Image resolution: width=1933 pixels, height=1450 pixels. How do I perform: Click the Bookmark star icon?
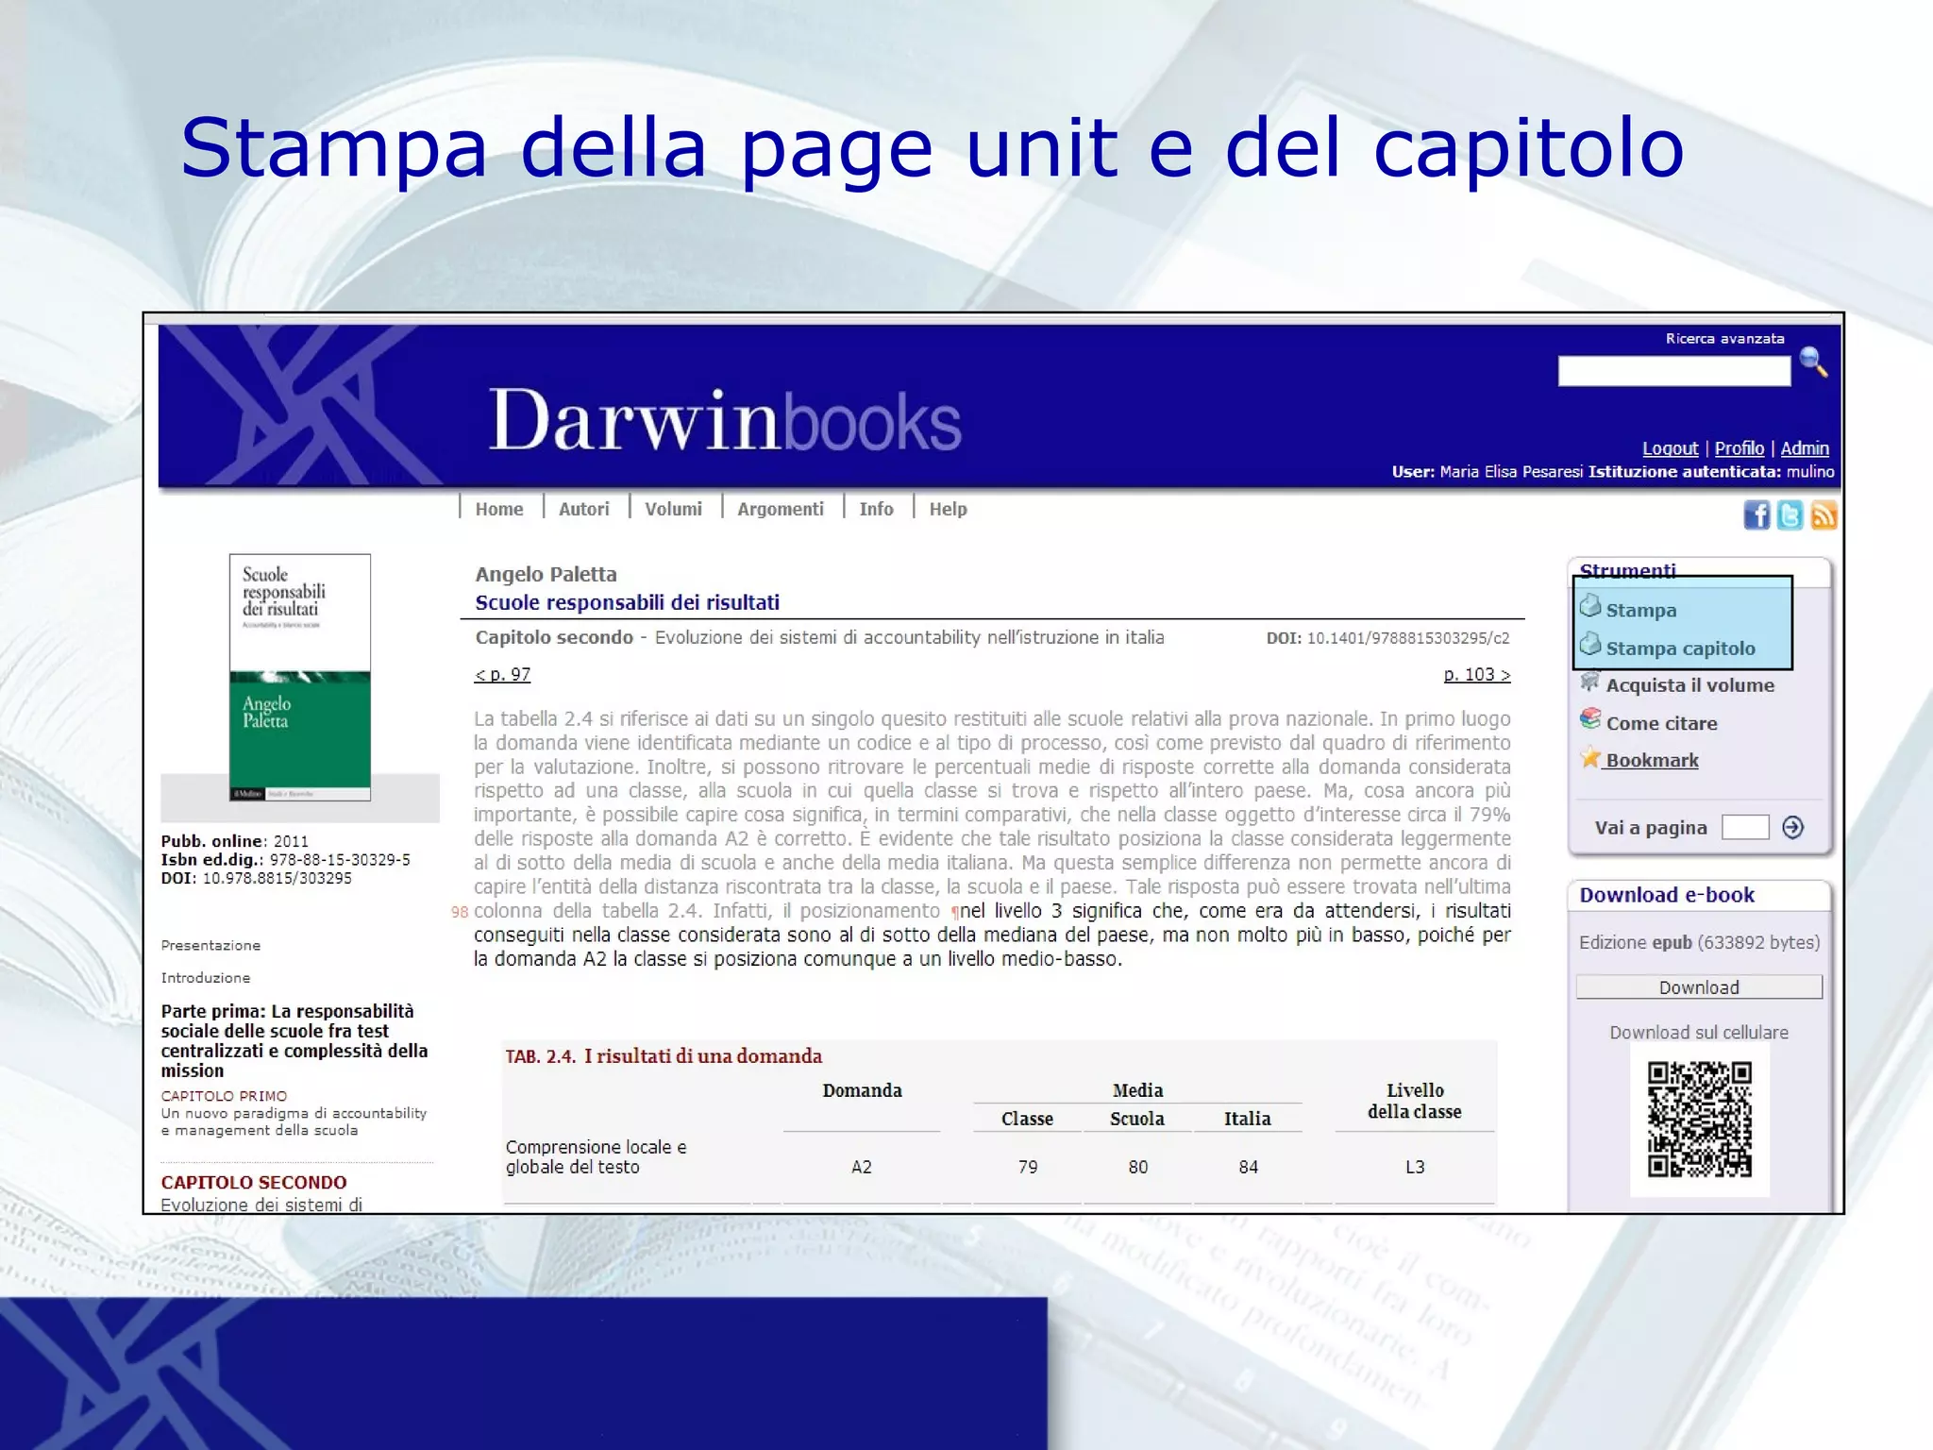[1590, 757]
